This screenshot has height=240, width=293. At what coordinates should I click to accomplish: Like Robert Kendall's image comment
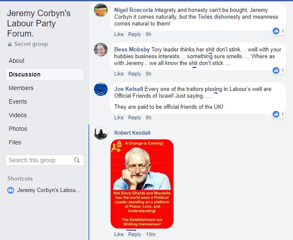(x=119, y=234)
